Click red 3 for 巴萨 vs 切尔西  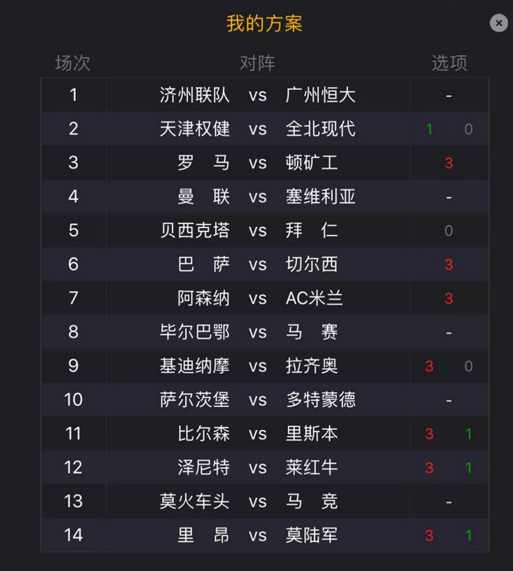[449, 264]
